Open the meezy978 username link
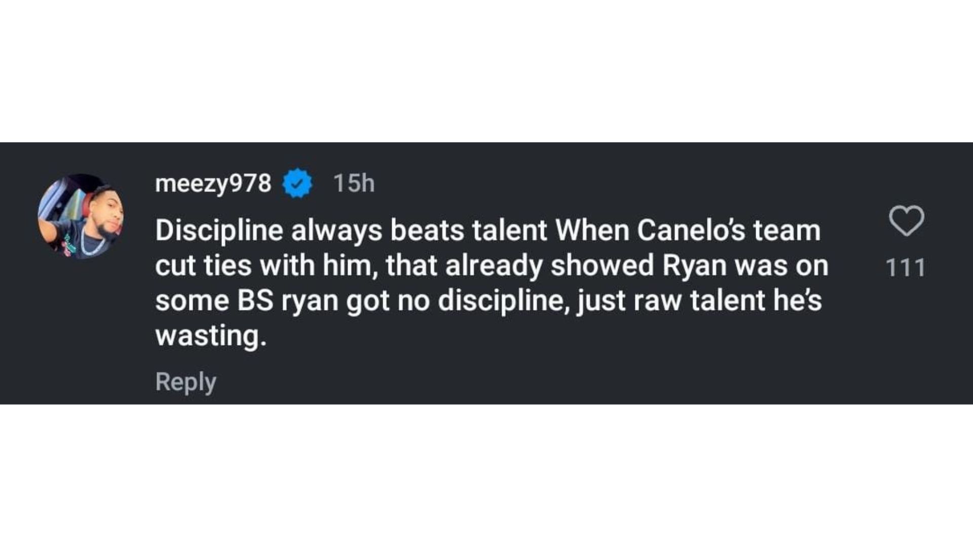This screenshot has width=973, height=547. 213,183
